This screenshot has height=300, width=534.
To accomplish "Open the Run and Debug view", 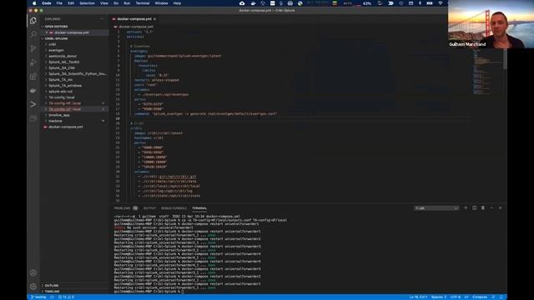I will [33, 62].
